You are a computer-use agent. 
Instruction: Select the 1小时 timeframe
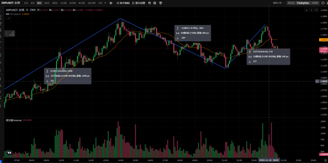(x=63, y=3)
